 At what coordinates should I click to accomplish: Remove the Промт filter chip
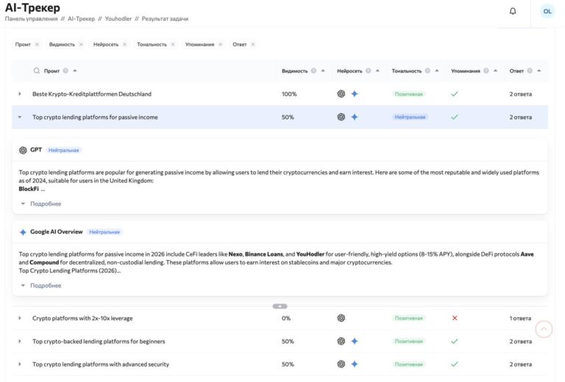[37, 45]
